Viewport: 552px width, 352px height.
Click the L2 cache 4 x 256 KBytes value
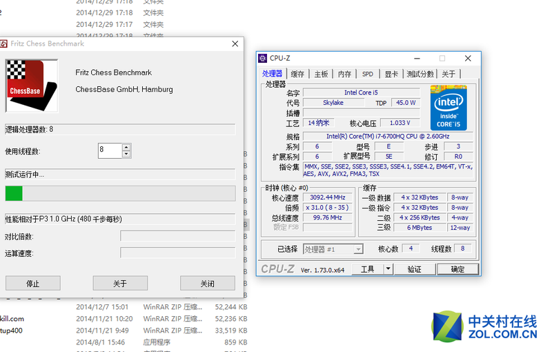click(x=420, y=217)
